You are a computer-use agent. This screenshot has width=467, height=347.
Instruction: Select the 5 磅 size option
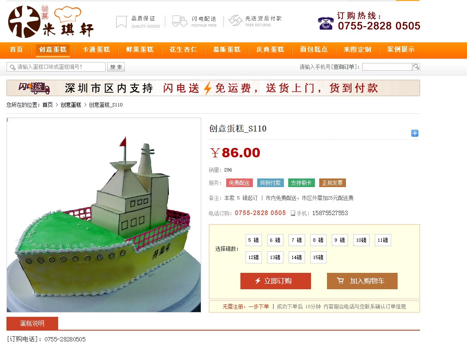point(253,240)
